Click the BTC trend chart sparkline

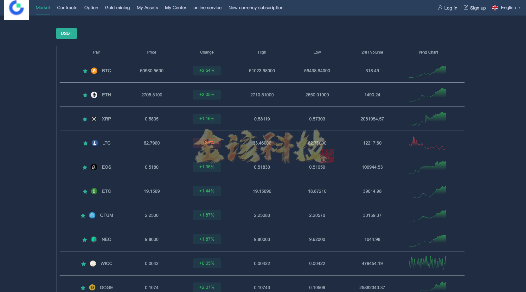point(427,71)
